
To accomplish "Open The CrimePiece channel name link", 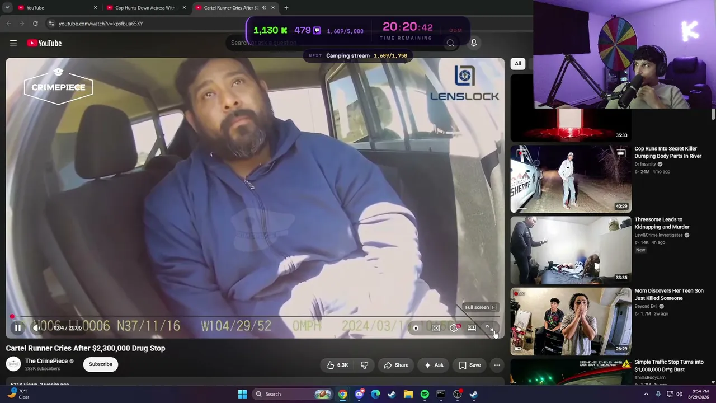I will point(46,361).
